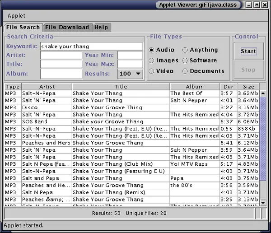Select the Audio file type
Screen dimensions: 271x233
pyautogui.click(x=152, y=50)
